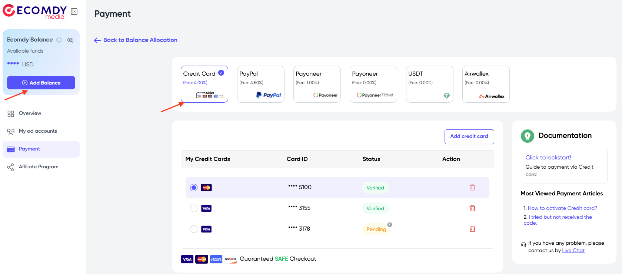Viewport: 622px width, 274px height.
Task: Open How to activate Credit card article
Action: [x=562, y=208]
